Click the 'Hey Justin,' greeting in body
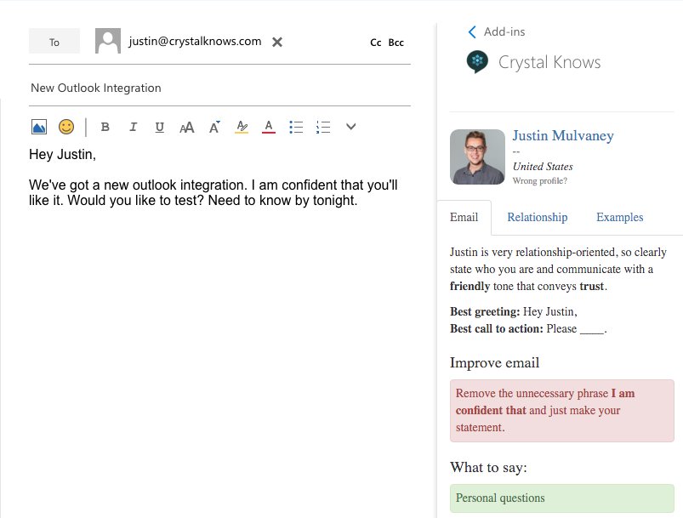The width and height of the screenshot is (683, 518). click(x=62, y=155)
